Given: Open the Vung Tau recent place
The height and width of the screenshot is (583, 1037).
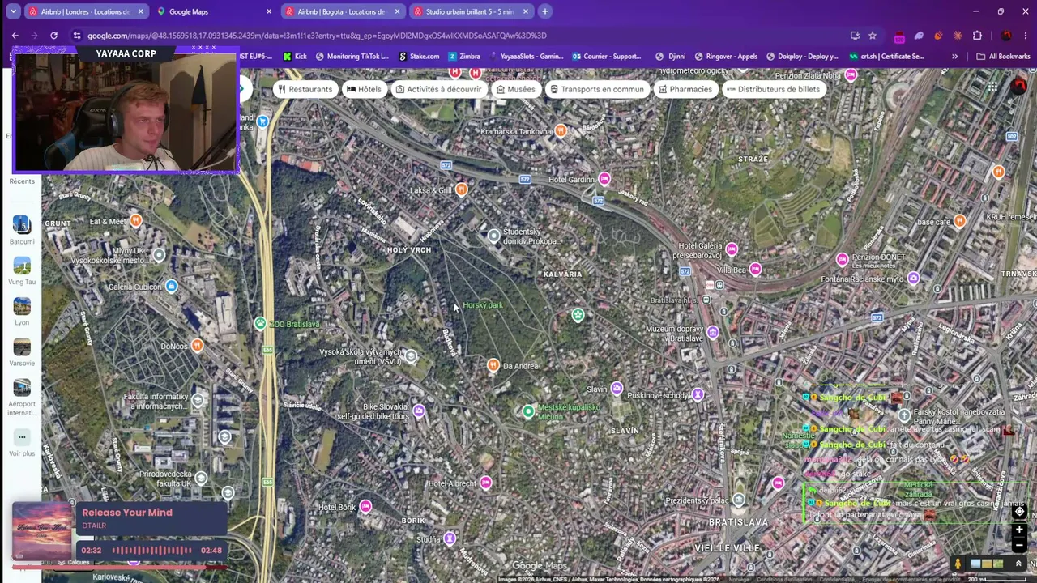Looking at the screenshot, I should 22,271.
